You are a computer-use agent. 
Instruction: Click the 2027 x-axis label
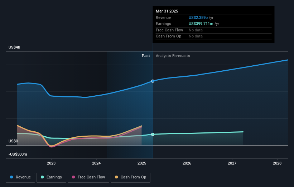coord(232,163)
